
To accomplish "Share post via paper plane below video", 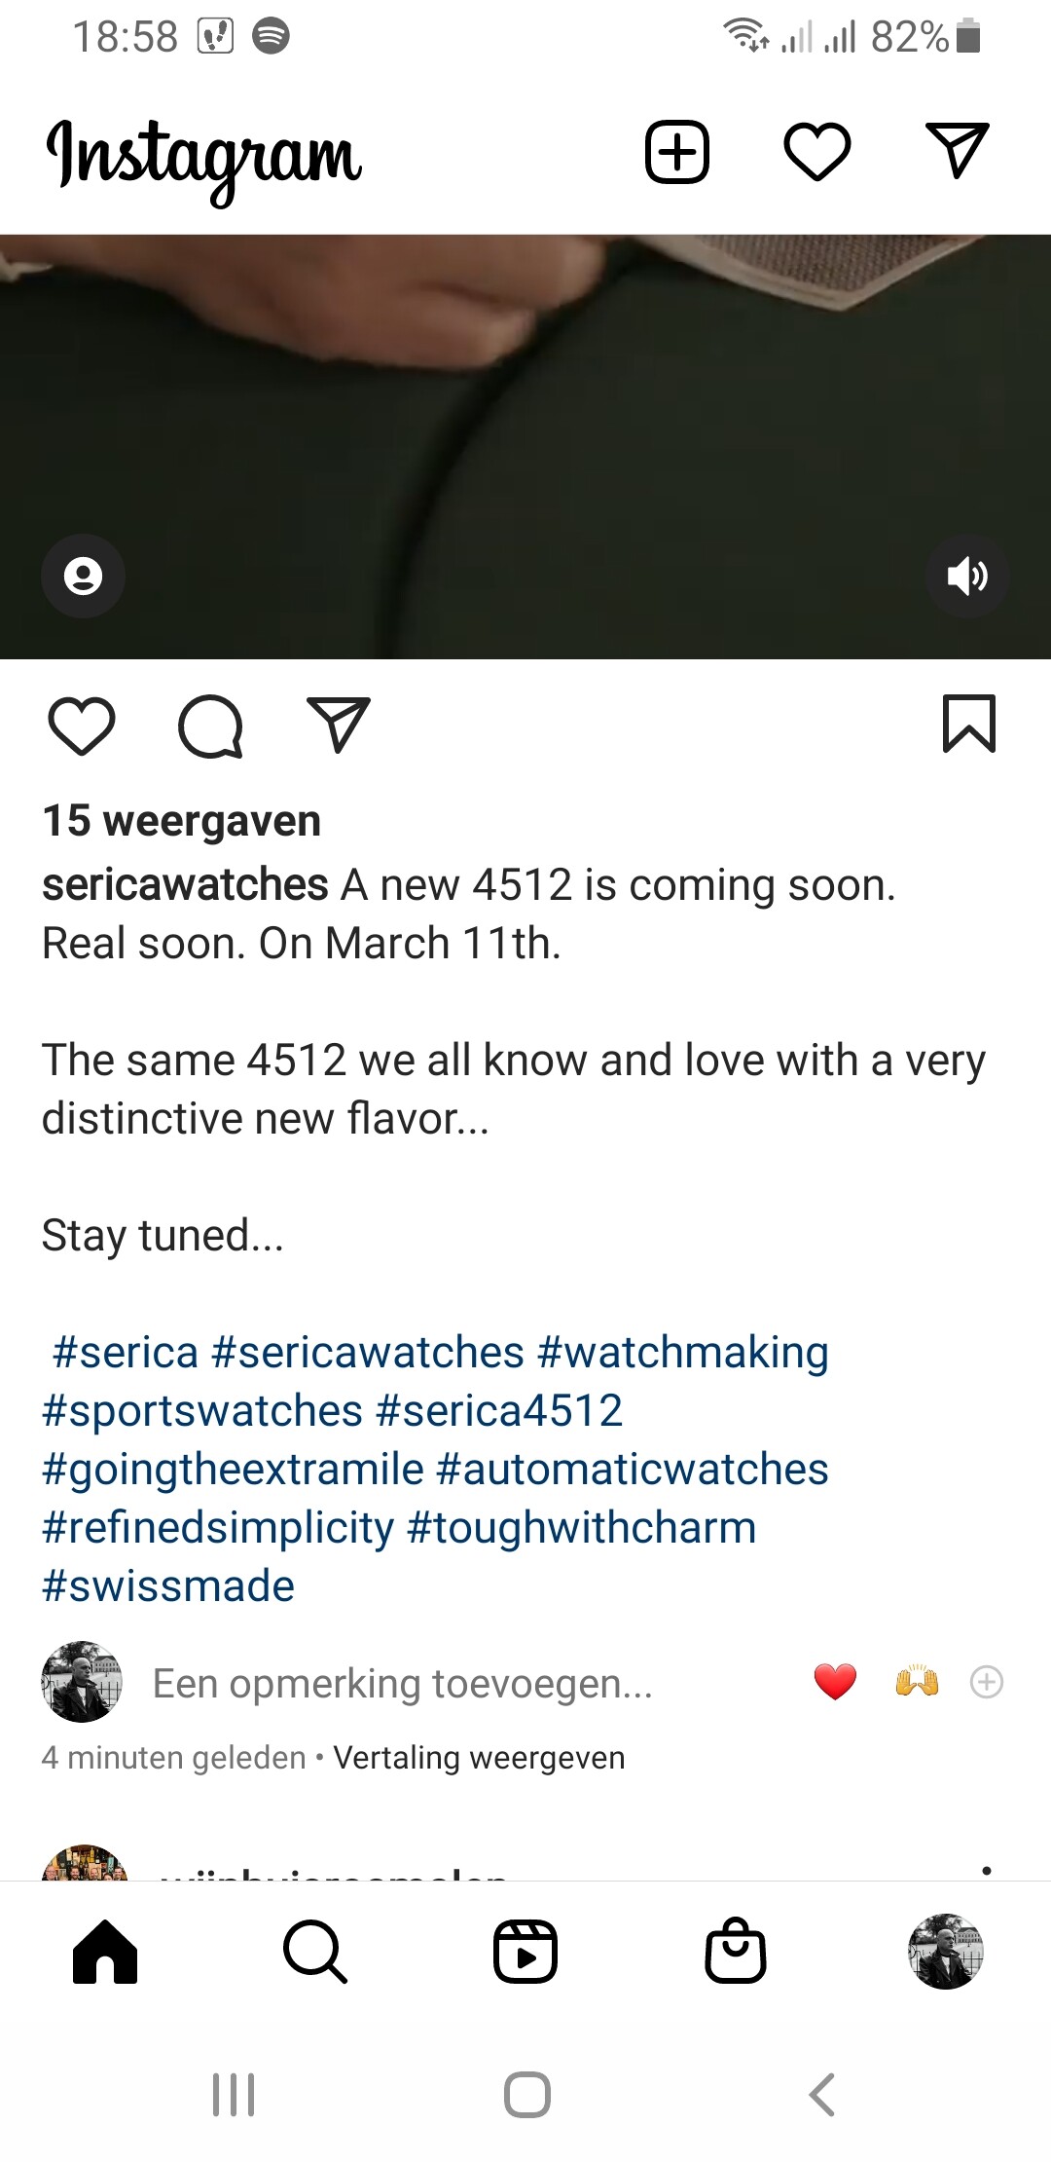I will [338, 725].
